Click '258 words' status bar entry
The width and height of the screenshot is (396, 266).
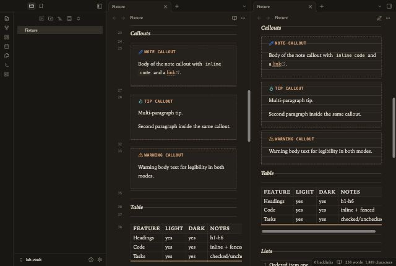pyautogui.click(x=354, y=262)
